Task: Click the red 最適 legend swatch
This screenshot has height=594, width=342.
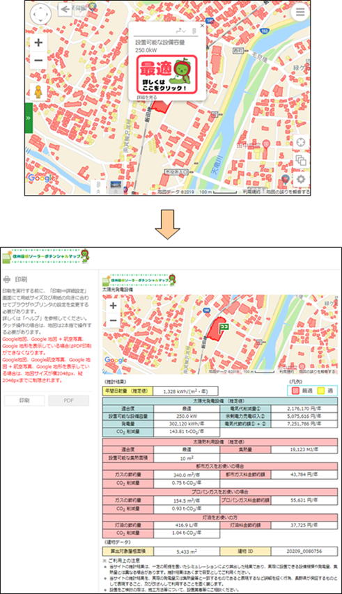Action: pyautogui.click(x=295, y=391)
